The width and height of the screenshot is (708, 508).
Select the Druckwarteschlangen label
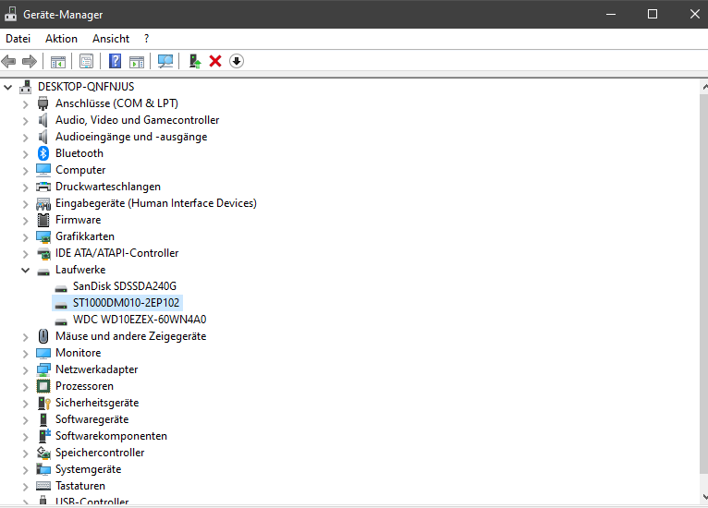coord(108,187)
